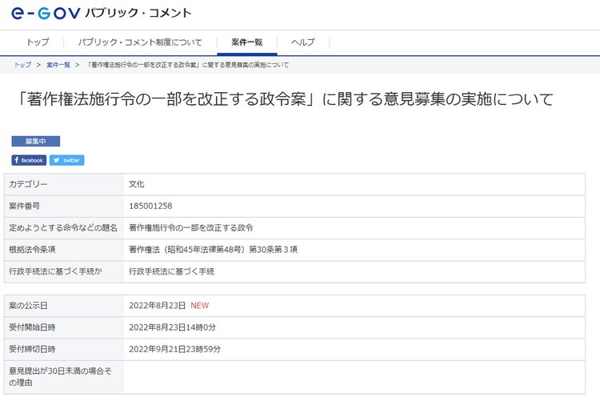The width and height of the screenshot is (600, 401).
Task: Click the e-GOV logo
Action: pyautogui.click(x=45, y=14)
